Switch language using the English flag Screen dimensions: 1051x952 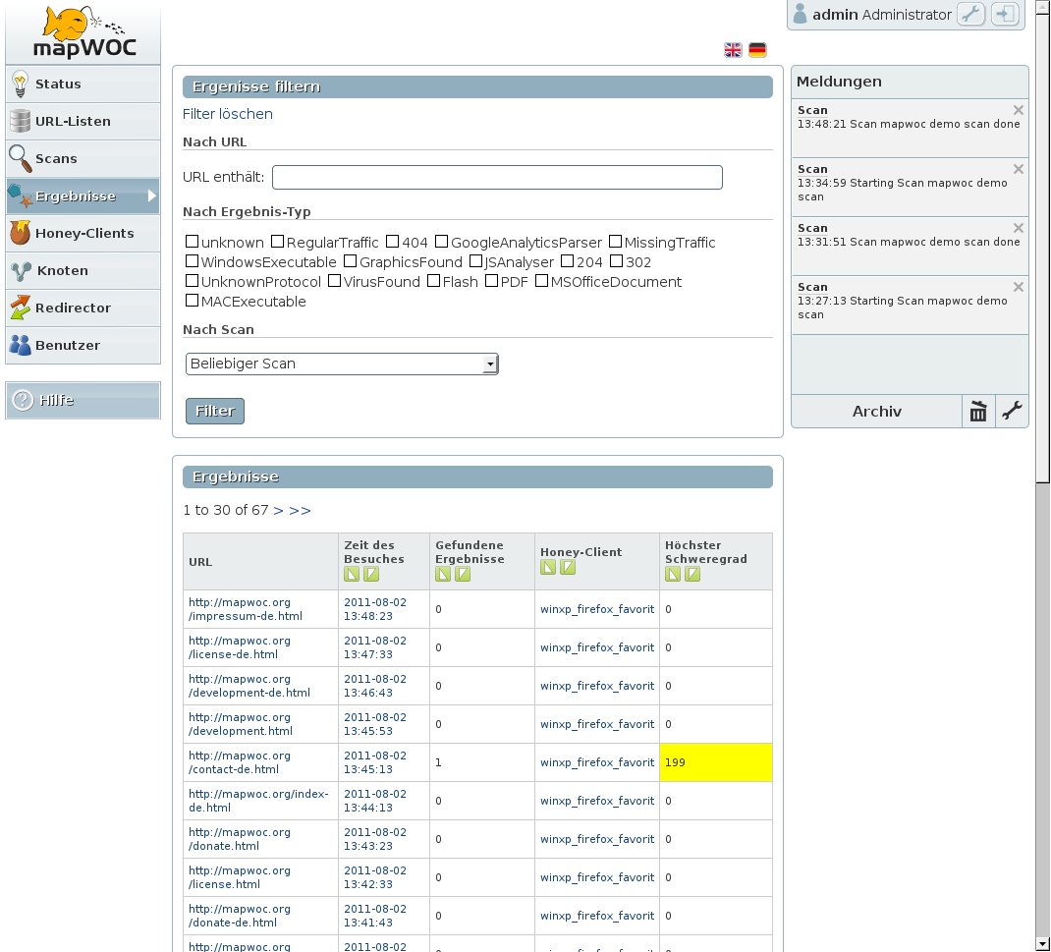pos(733,50)
